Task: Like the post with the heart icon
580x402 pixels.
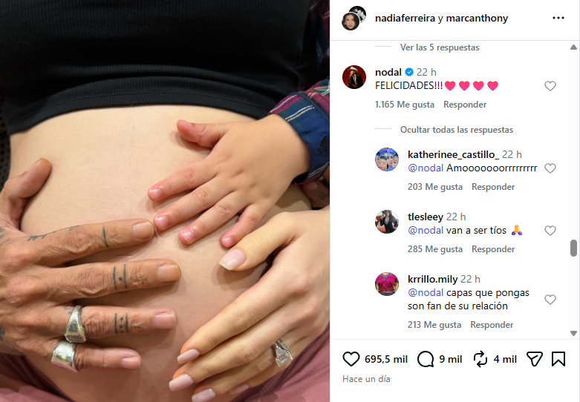Action: 351,359
